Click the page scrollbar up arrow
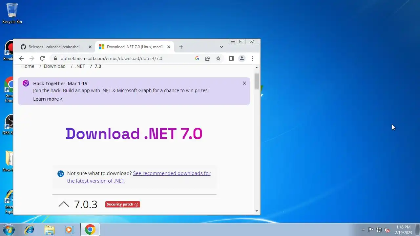The image size is (420, 236). 257,68
